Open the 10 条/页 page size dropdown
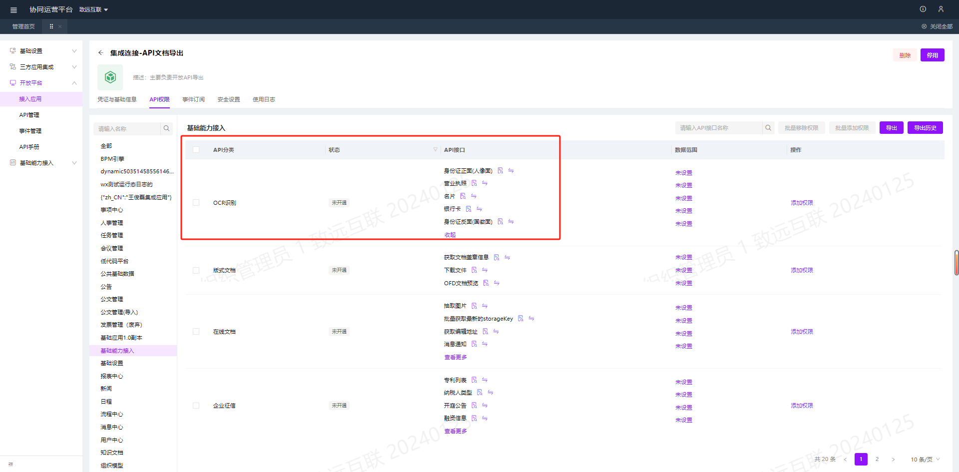Screen dimensions: 959x472 click(x=925, y=460)
